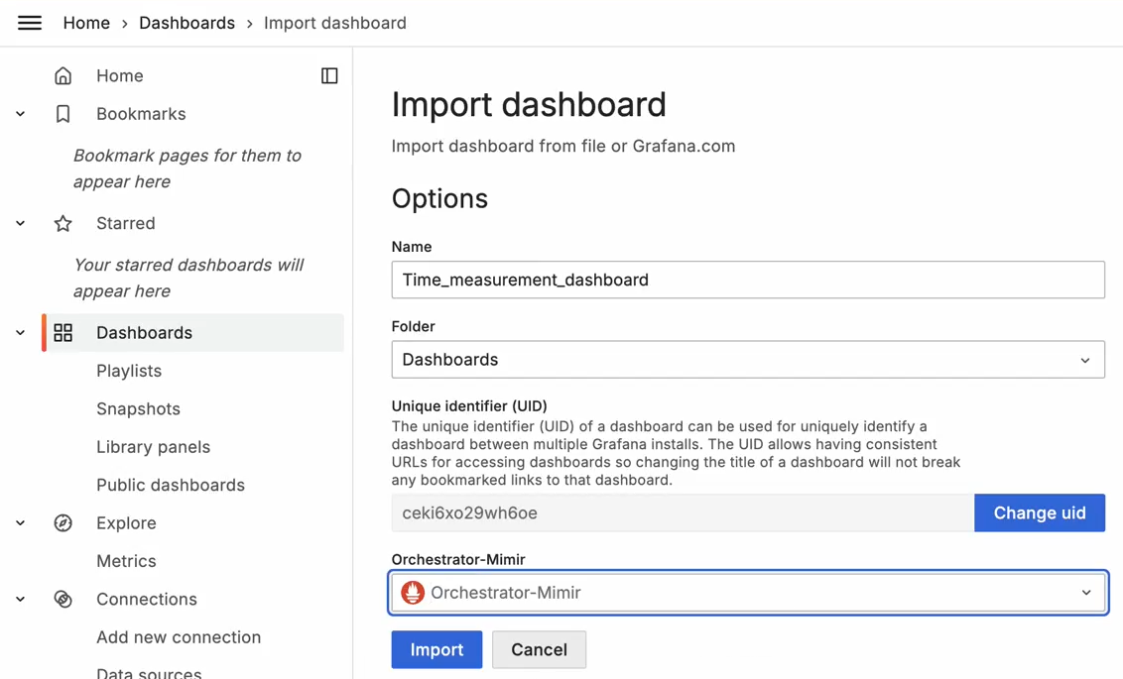Click the dock navigation panel icon
This screenshot has height=679, width=1123.
[329, 75]
